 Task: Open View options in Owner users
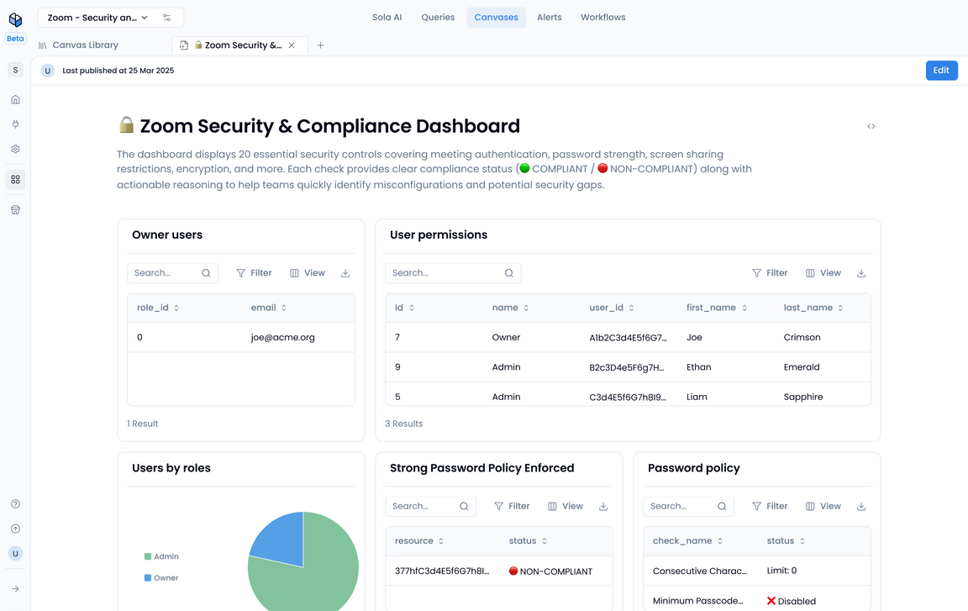tap(308, 273)
